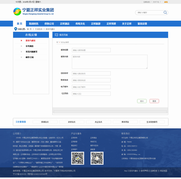Click the 传统文化 footer link

pos(94,142)
